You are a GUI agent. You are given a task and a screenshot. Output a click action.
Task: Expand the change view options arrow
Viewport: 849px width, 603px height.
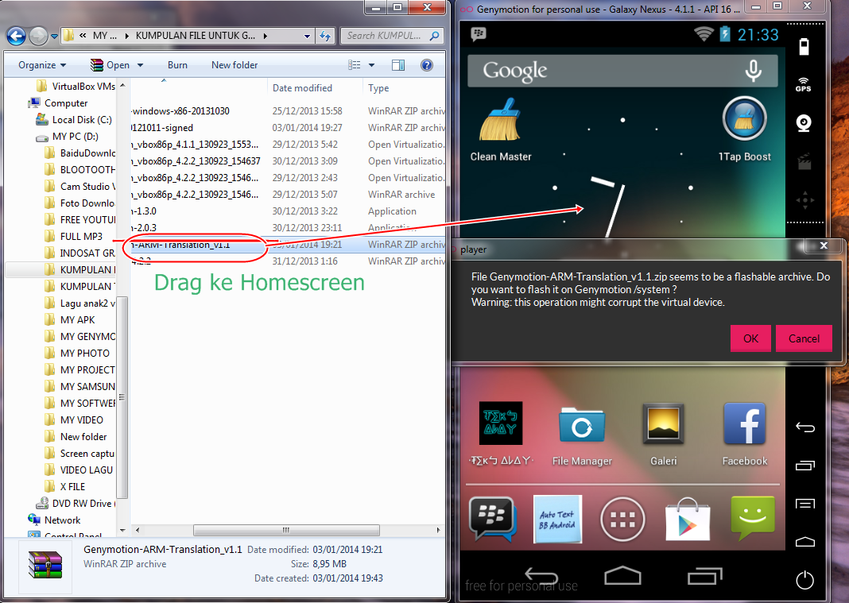click(x=371, y=65)
